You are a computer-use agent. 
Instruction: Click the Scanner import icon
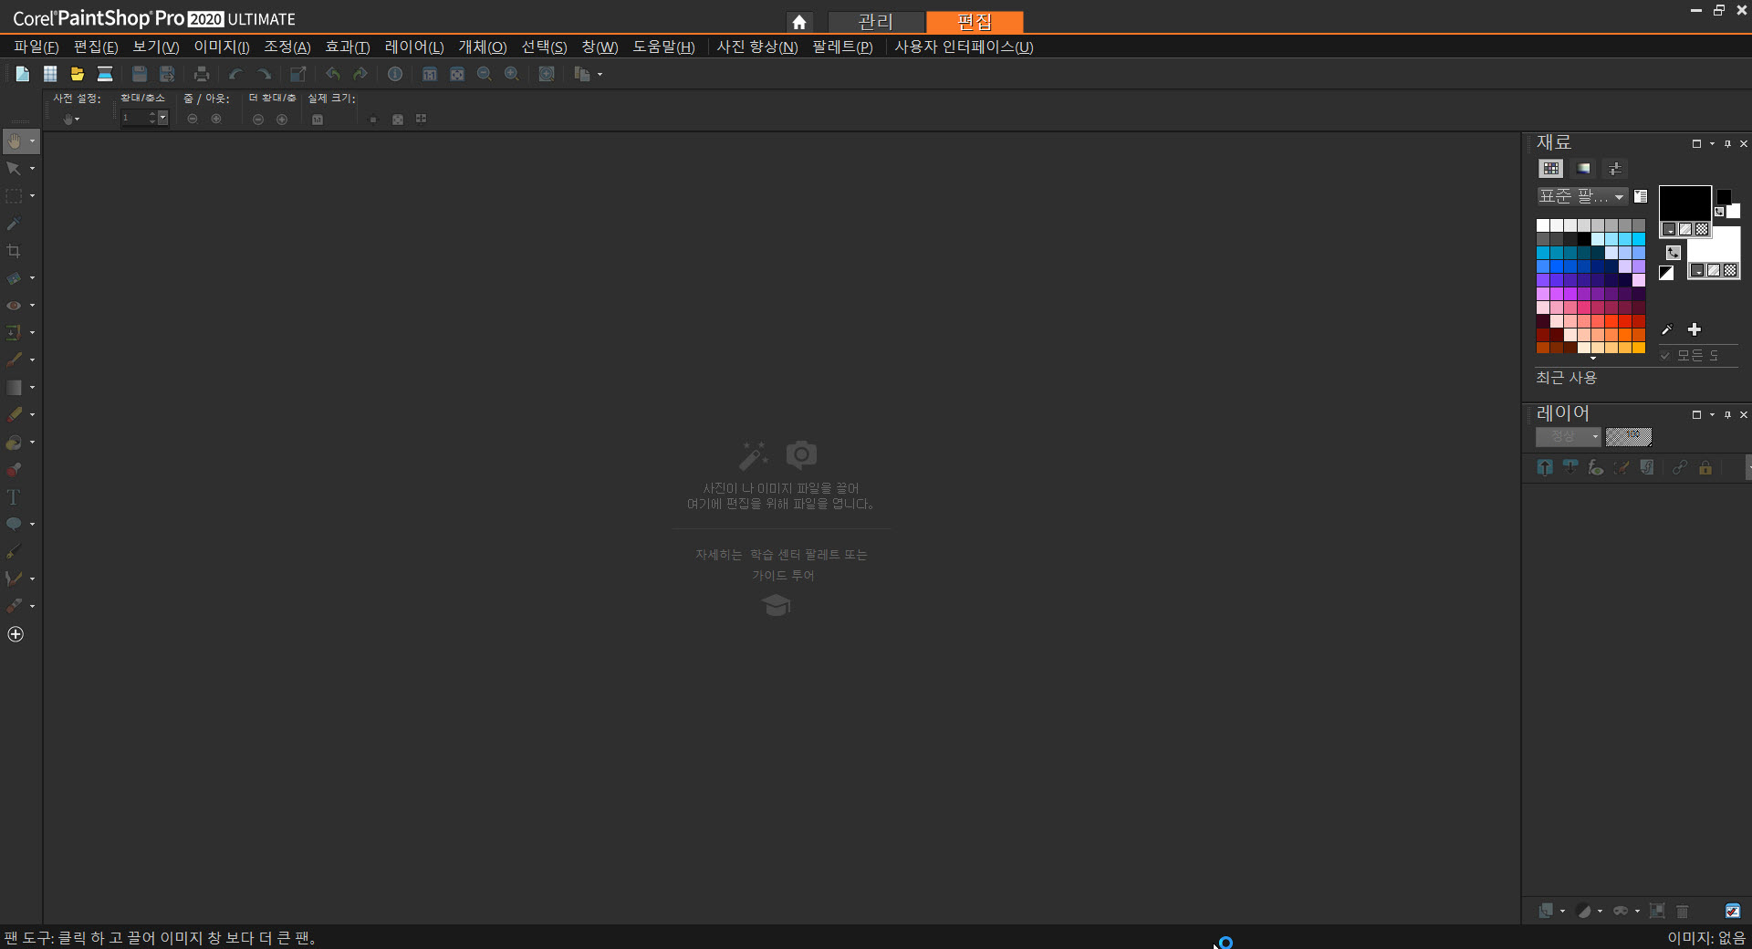pyautogui.click(x=105, y=74)
